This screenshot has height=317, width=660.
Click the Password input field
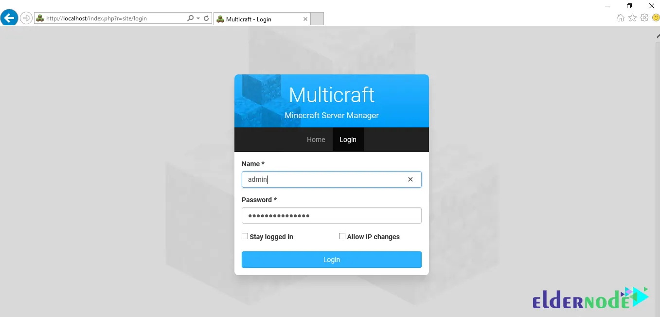(332, 215)
